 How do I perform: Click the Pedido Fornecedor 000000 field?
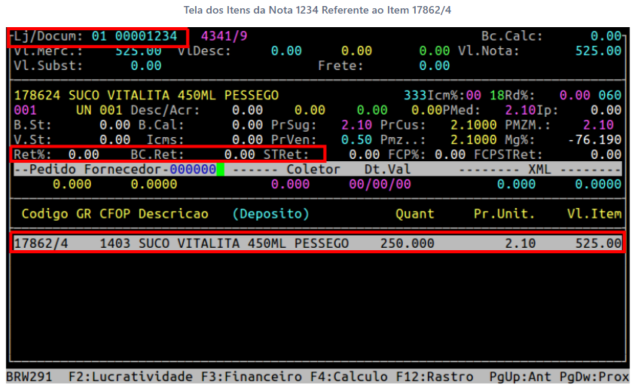(192, 170)
